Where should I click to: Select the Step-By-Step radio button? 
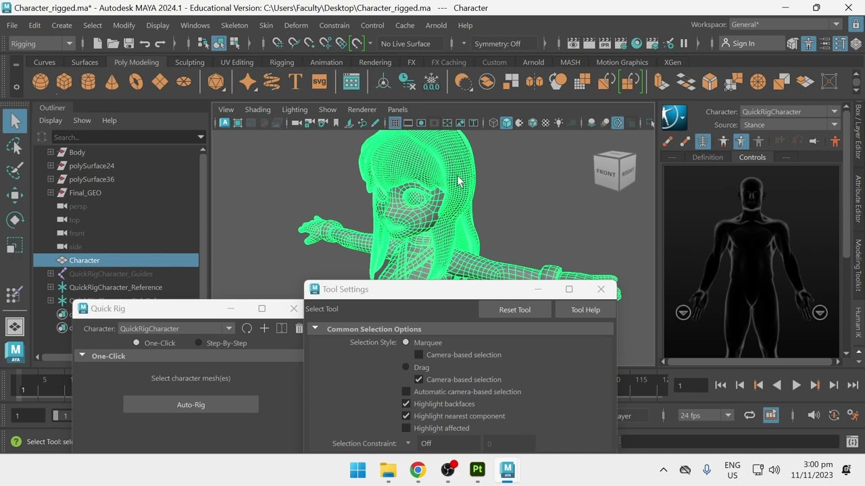click(198, 343)
